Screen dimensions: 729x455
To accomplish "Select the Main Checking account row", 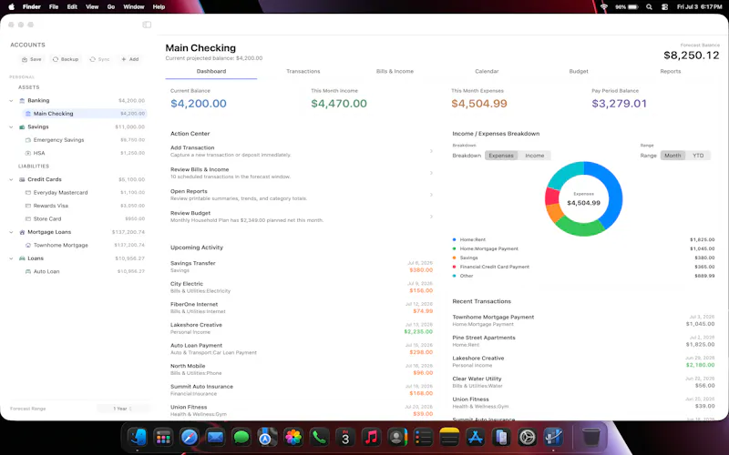I will (x=84, y=114).
